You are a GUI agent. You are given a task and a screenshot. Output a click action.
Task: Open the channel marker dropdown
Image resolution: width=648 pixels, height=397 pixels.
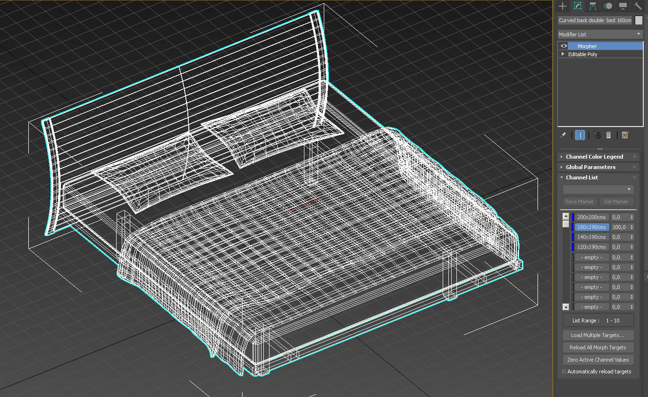coord(598,189)
